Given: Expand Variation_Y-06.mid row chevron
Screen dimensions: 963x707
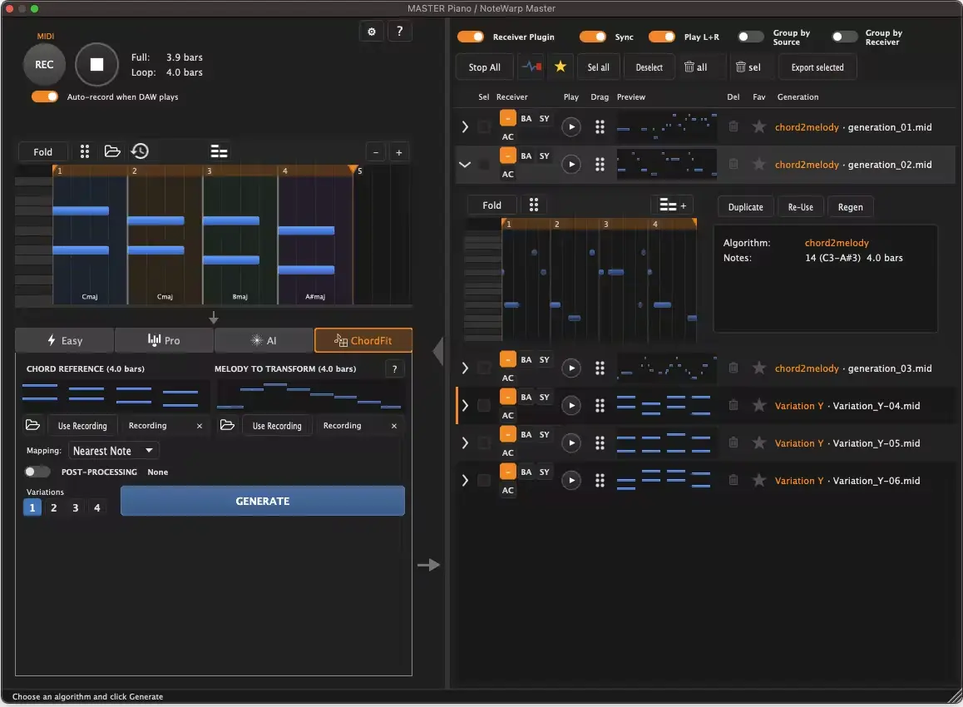Looking at the screenshot, I should click(x=465, y=481).
